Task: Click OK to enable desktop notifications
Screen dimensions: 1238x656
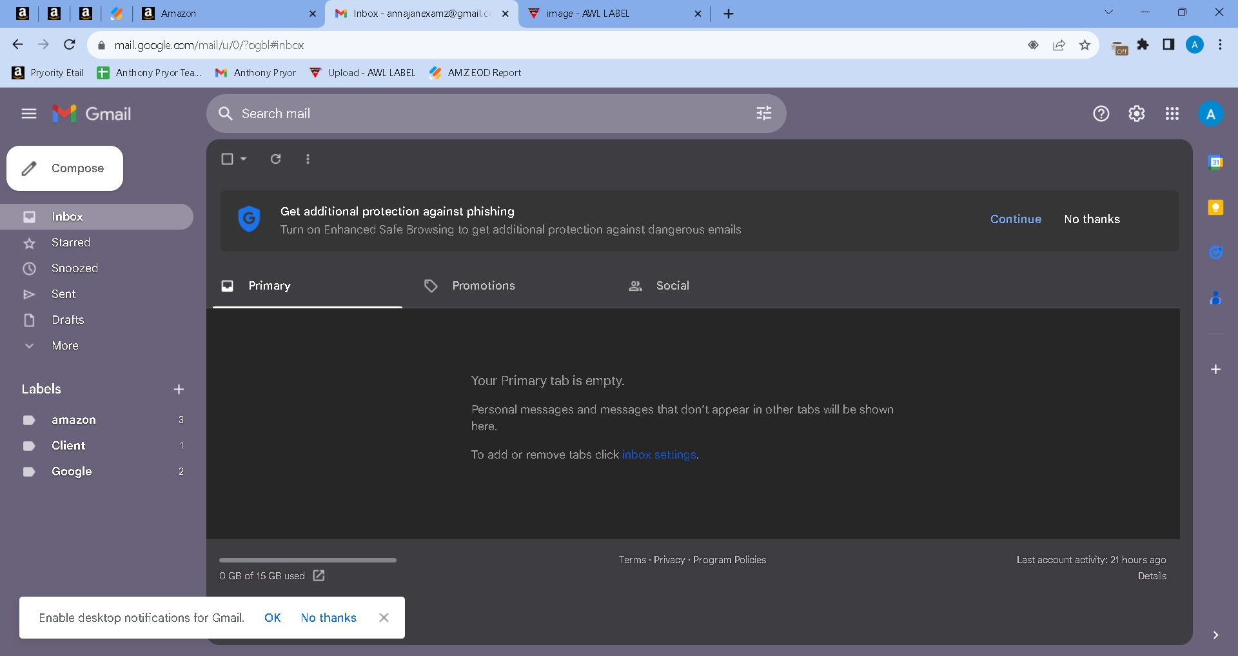Action: (272, 618)
